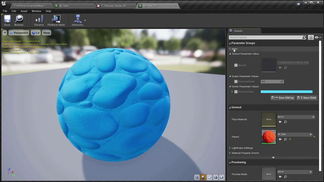Enable the EmissivePower checkbox
324x182 pixels.
pyautogui.click(x=236, y=81)
